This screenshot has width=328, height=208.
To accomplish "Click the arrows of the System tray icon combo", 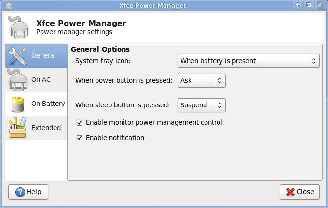I will point(314,61).
